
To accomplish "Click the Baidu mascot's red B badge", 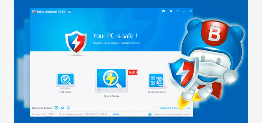I will tap(214, 33).
